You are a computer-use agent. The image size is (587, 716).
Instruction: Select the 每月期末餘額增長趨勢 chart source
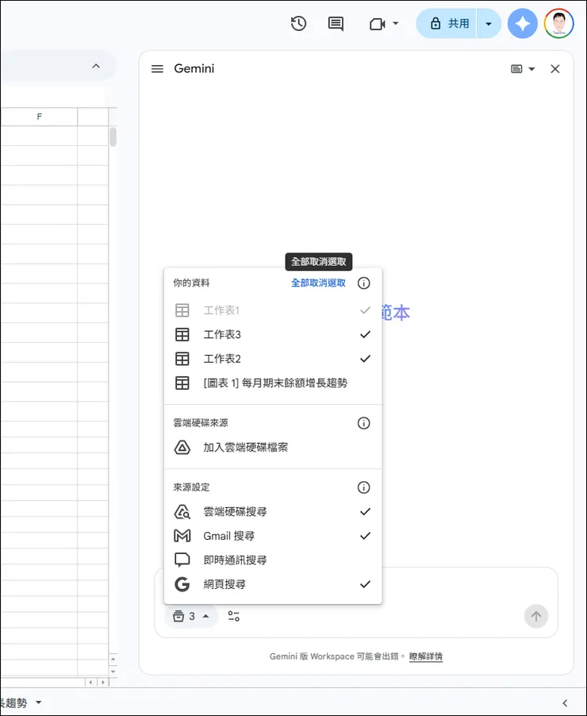[x=273, y=383]
